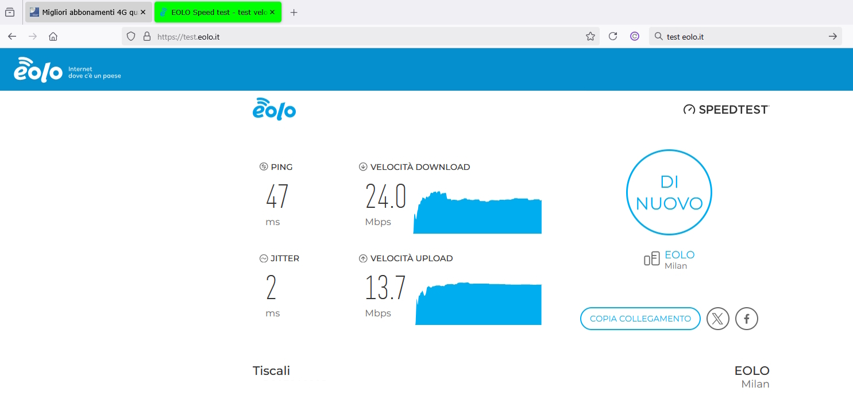The image size is (853, 395).
Task: Click the jitter icon beside JITTER
Action: [x=264, y=258]
